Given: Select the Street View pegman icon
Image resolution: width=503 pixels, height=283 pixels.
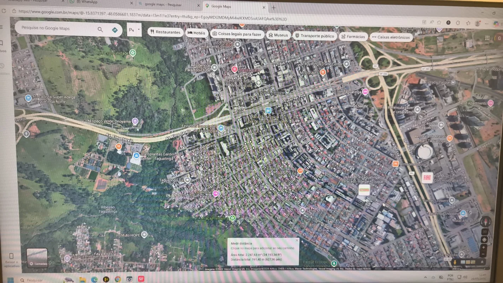Looking at the screenshot, I should (x=455, y=262).
